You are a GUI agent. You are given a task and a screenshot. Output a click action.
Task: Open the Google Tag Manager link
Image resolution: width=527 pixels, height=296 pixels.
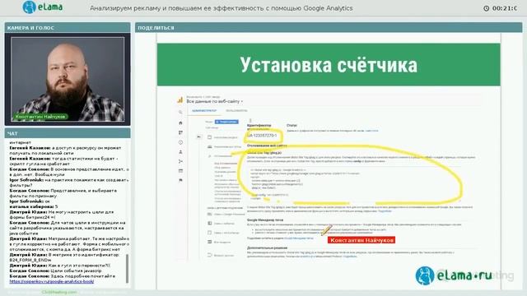(x=299, y=238)
